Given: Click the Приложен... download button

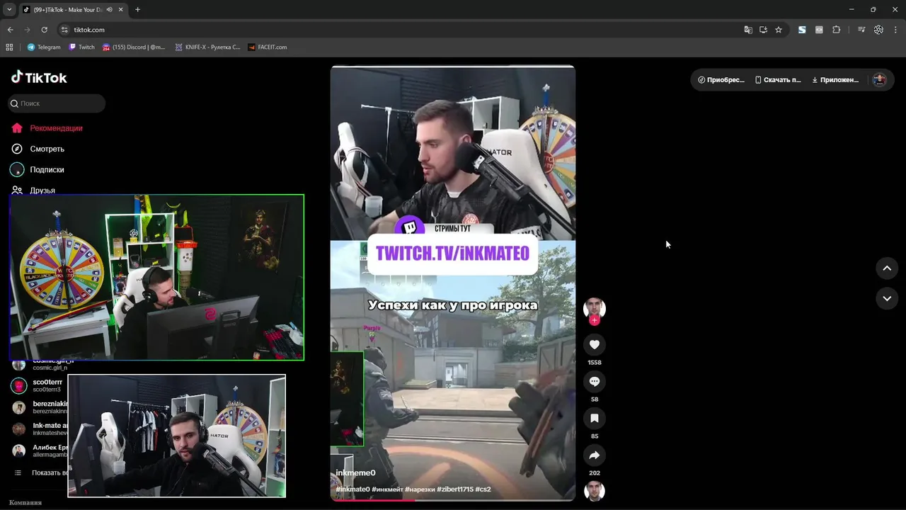Looking at the screenshot, I should [x=835, y=80].
